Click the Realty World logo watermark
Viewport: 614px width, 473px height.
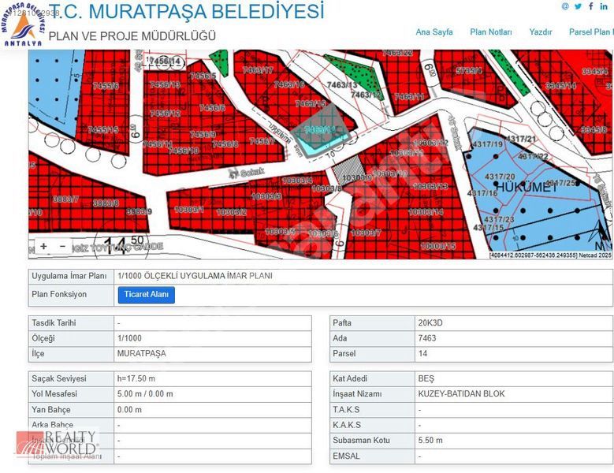click(58, 444)
